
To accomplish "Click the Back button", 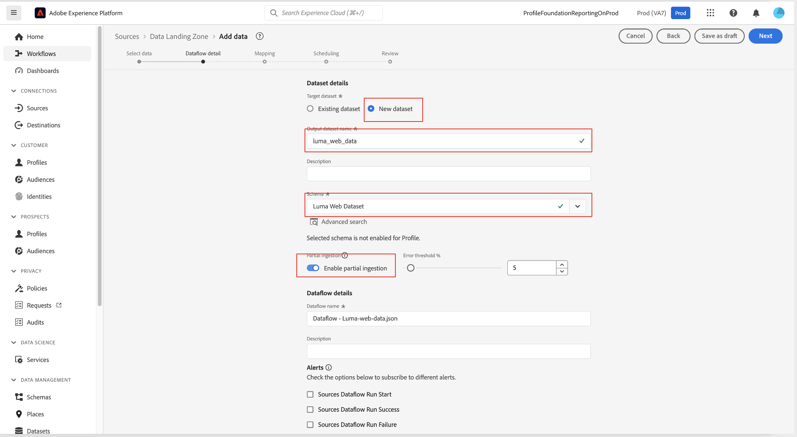I will click(673, 36).
